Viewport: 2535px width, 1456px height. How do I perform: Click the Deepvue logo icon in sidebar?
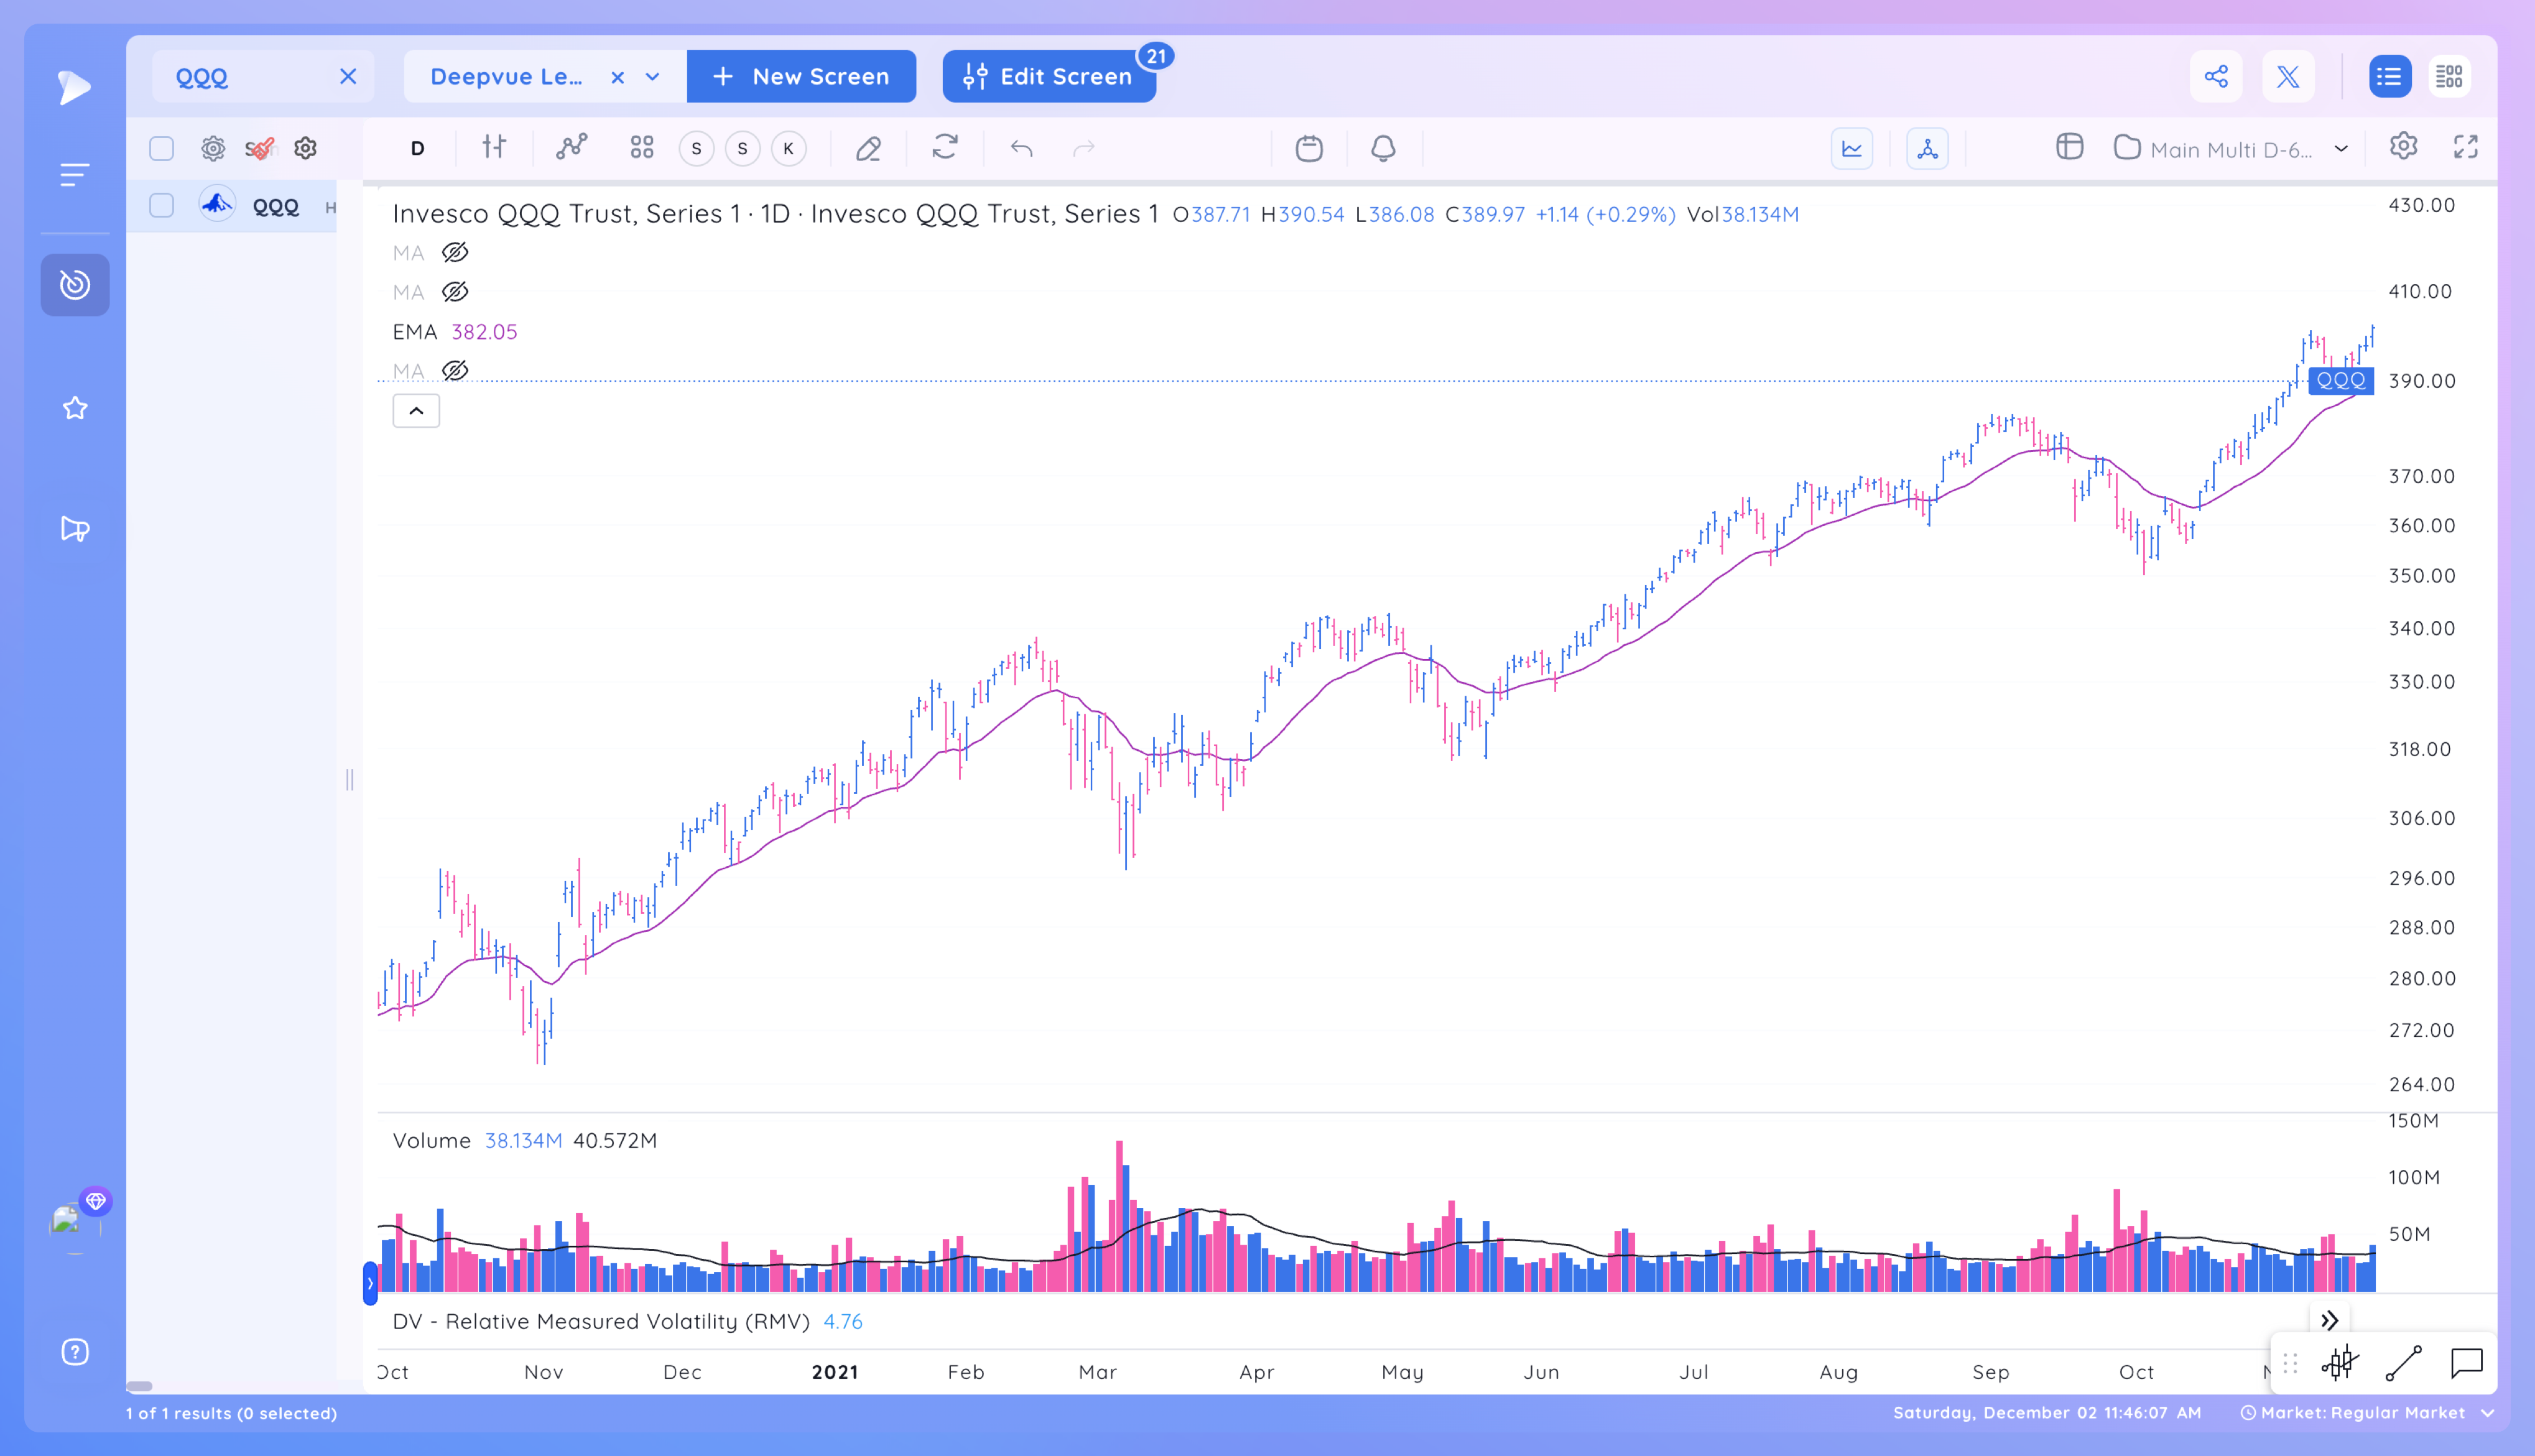pyautogui.click(x=74, y=88)
